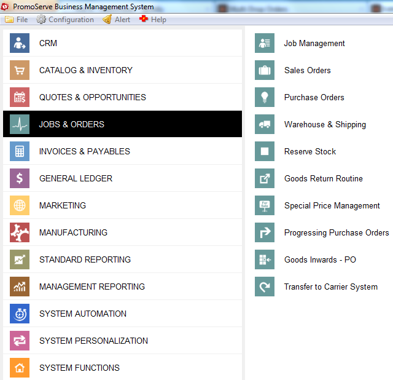Click the Job Management icon
393x380 pixels.
tap(265, 43)
